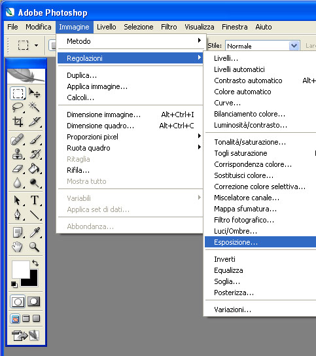The height and width of the screenshot is (356, 316).
Task: Choose Filtro fotografico adjustment
Action: [260, 220]
